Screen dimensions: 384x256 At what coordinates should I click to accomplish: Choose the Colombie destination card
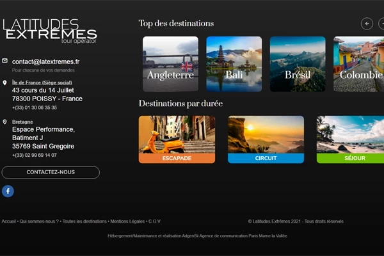(359, 64)
